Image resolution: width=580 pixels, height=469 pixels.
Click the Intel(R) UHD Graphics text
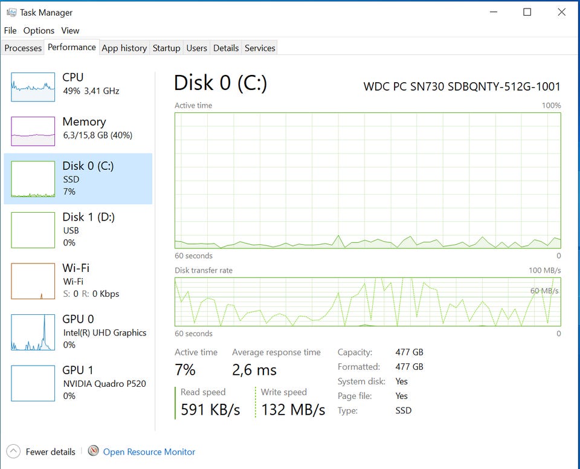pos(105,333)
